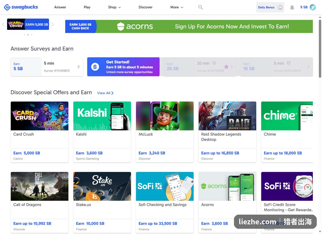Click the Get Started clipboard icon
Image resolution: width=322 pixels, height=234 pixels.
95,67
